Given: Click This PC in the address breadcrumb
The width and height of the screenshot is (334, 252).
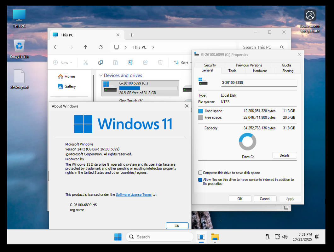Looking at the screenshot, I should 140,47.
